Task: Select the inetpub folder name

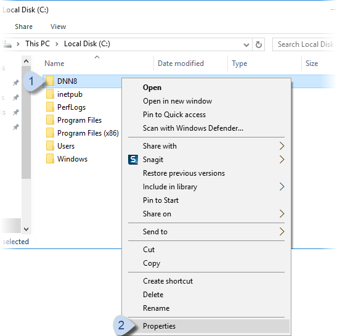Action: [70, 94]
